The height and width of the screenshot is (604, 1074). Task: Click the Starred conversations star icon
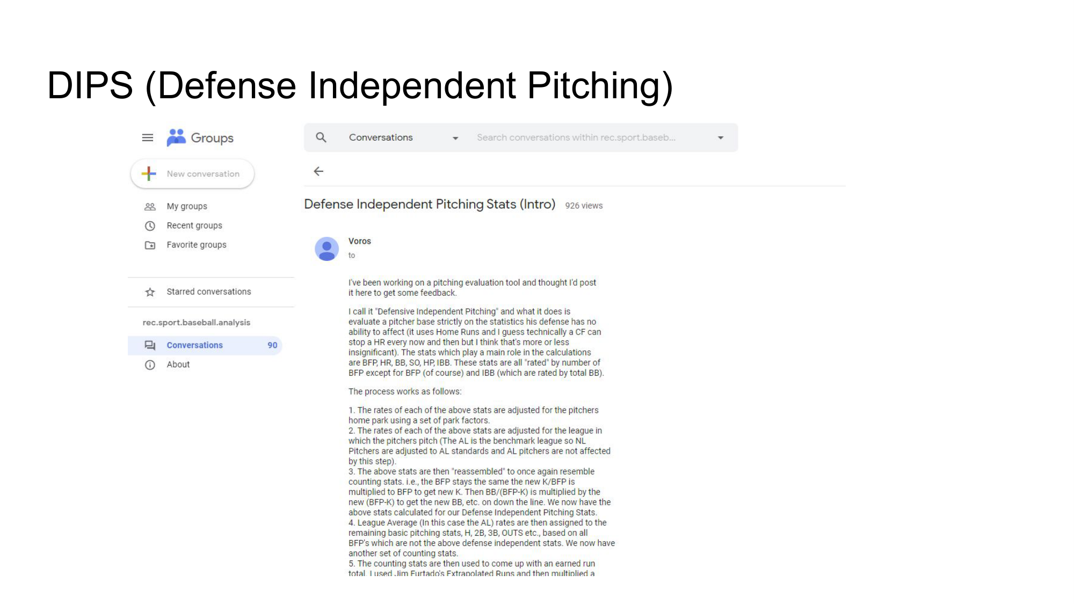[x=150, y=292]
